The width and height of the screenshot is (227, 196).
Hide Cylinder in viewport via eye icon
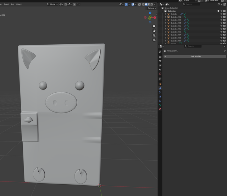click(x=221, y=14)
